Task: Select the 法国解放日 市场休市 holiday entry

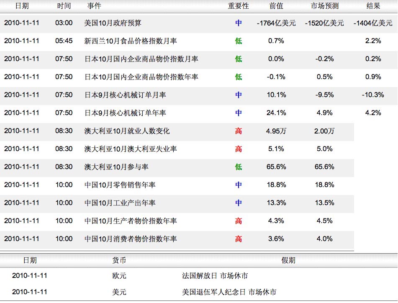Action: (x=215, y=276)
